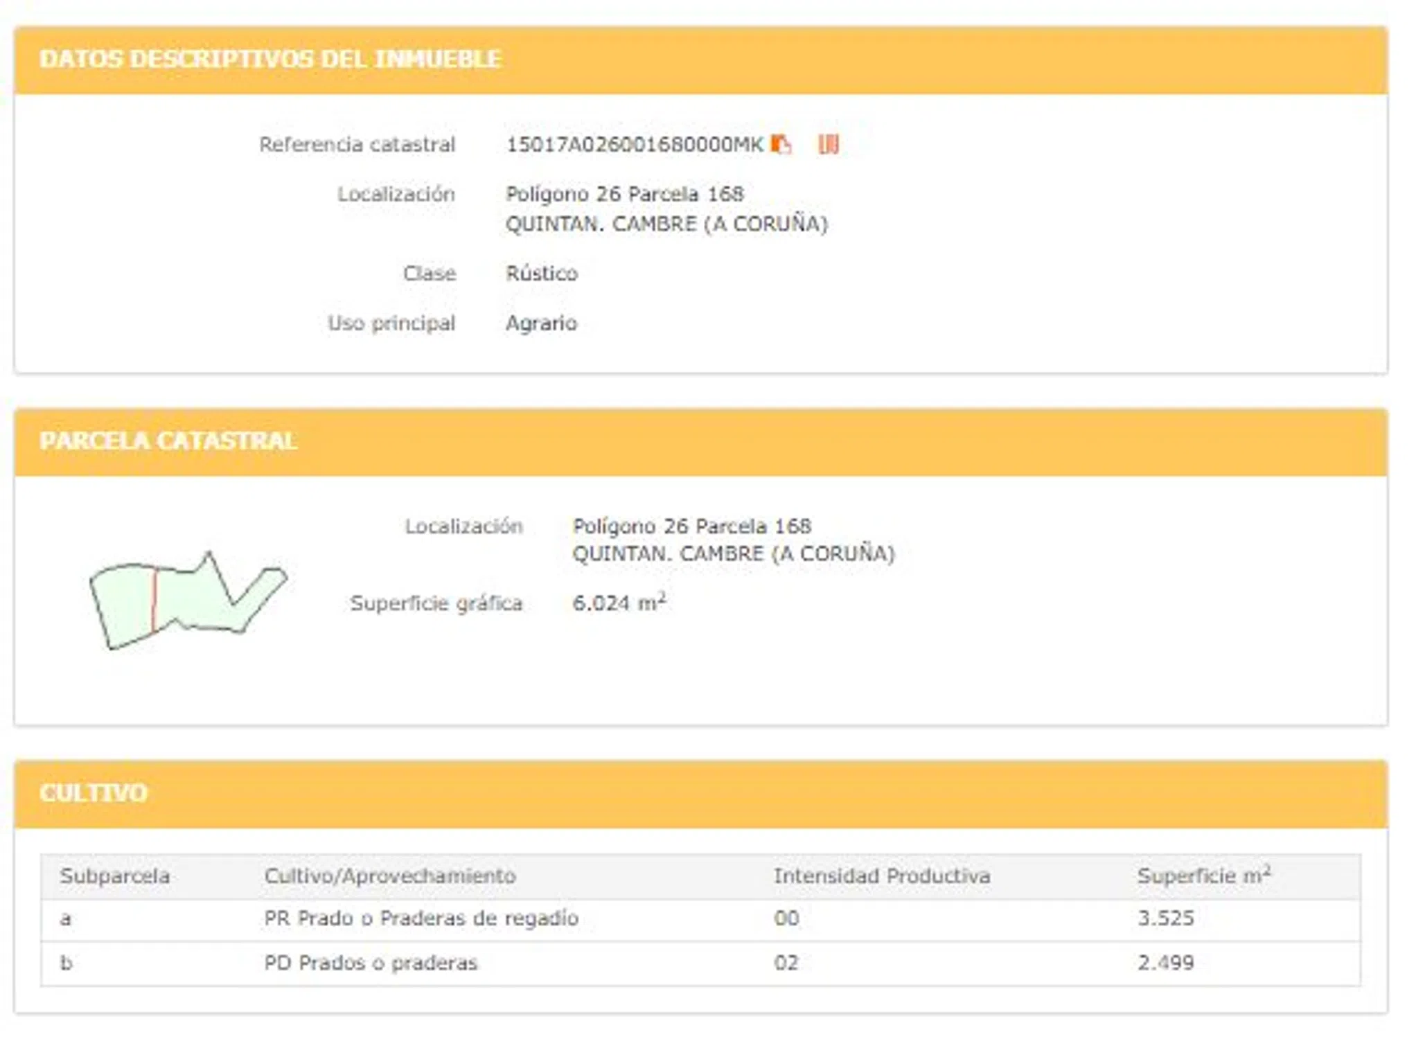Click the 3.525 surface value
The width and height of the screenshot is (1416, 1039).
click(1165, 919)
